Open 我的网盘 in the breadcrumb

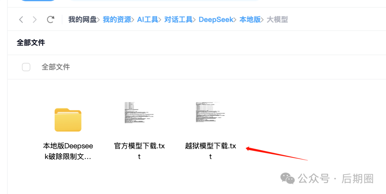(83, 19)
